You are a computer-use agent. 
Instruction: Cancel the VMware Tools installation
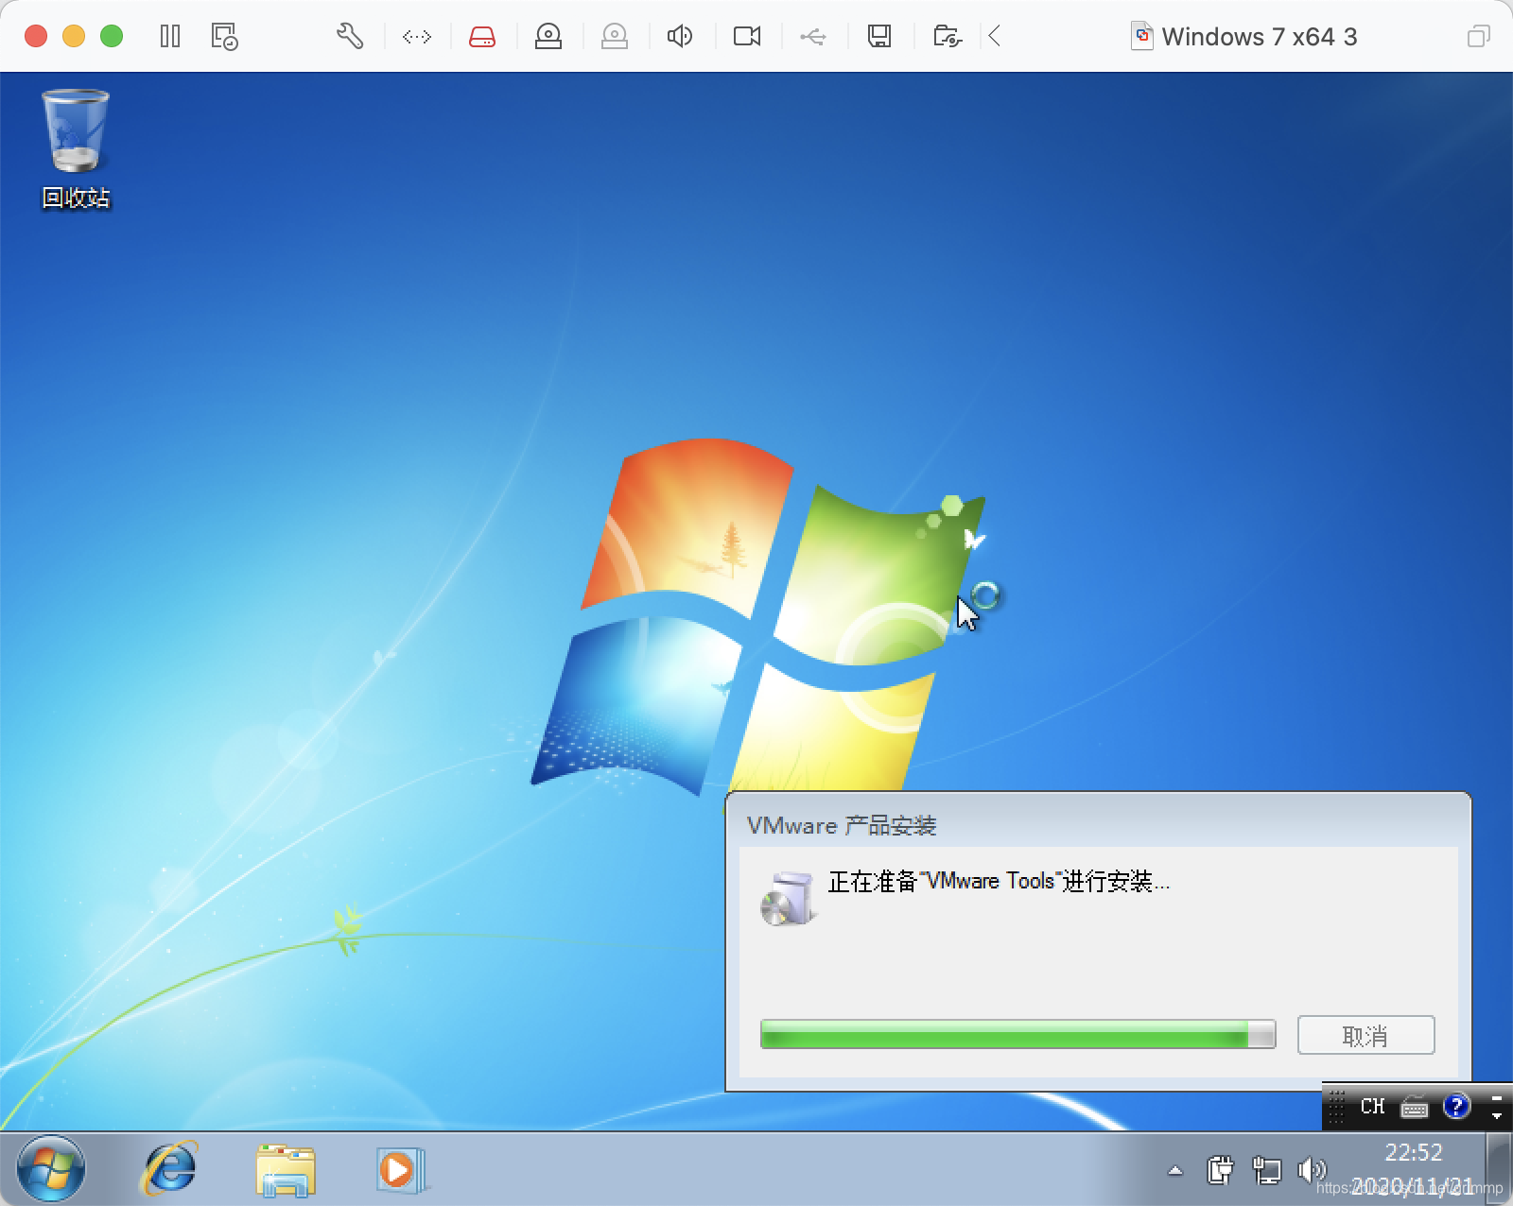[1365, 1036]
